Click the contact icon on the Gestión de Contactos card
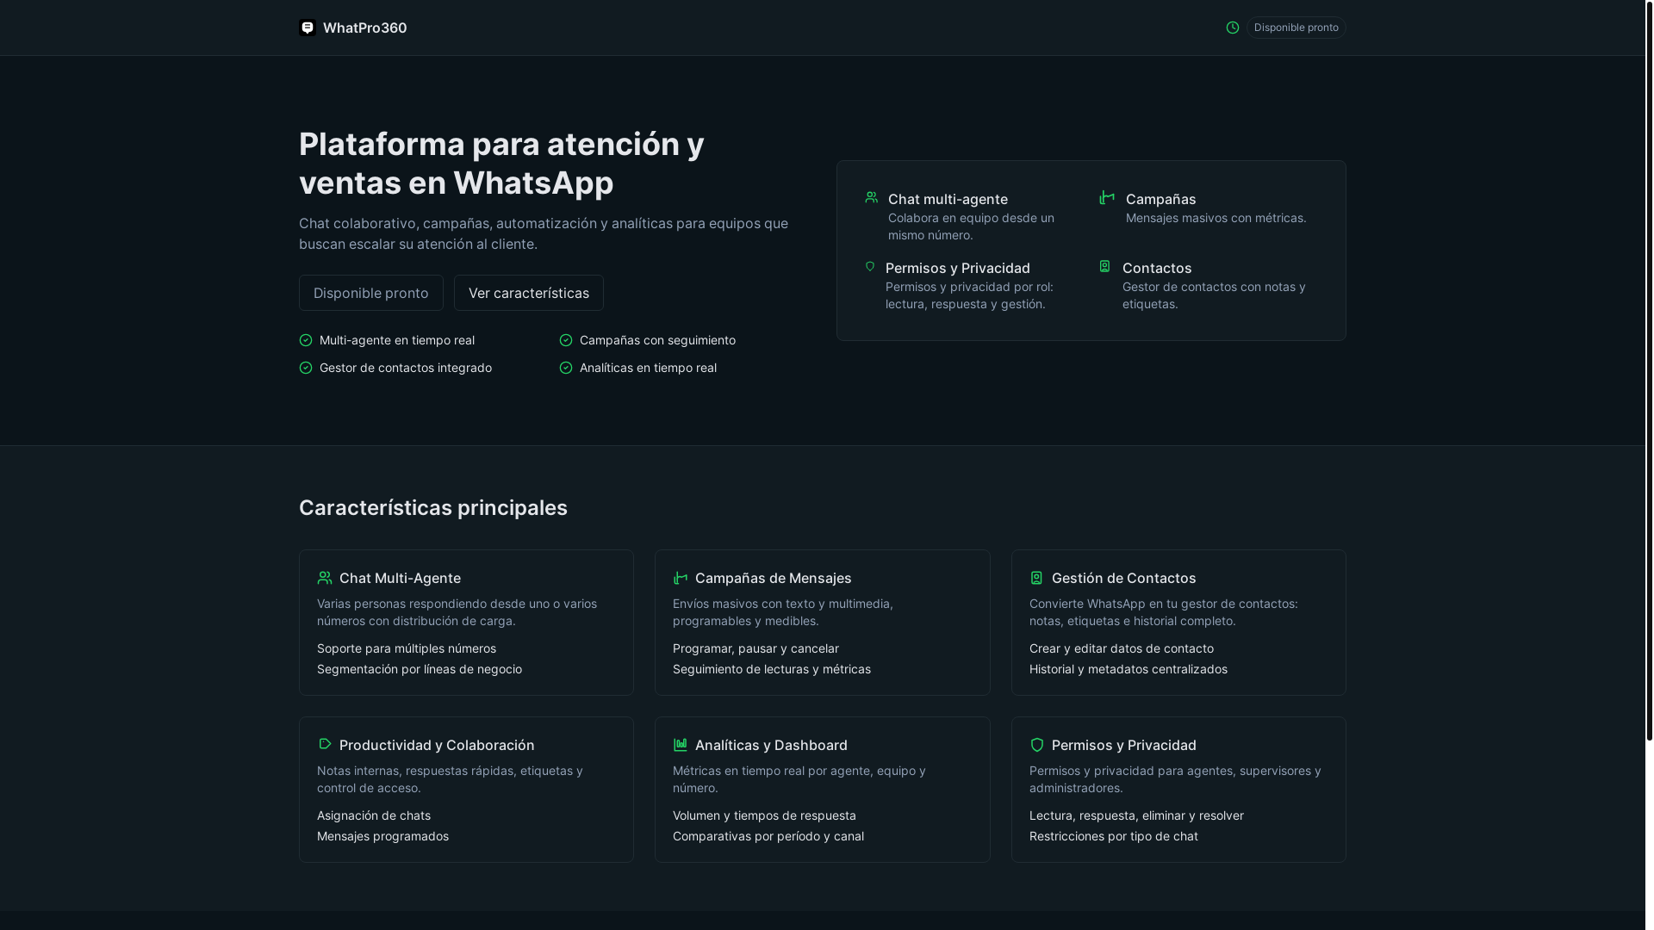This screenshot has height=930, width=1654. pos(1036,578)
